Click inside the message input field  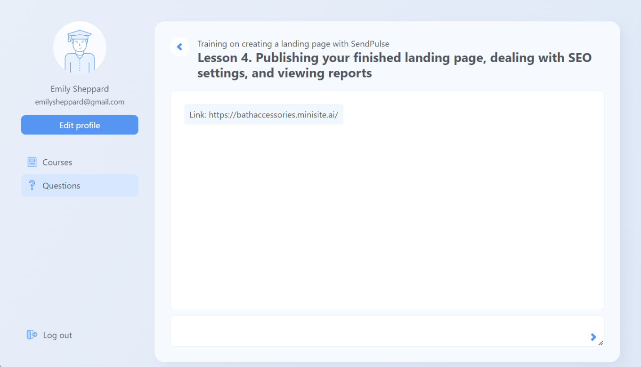pos(377,331)
